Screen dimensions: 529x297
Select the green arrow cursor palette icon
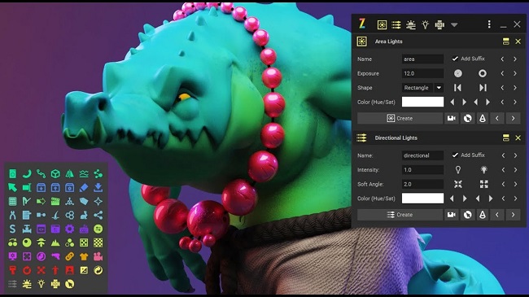(x=12, y=188)
